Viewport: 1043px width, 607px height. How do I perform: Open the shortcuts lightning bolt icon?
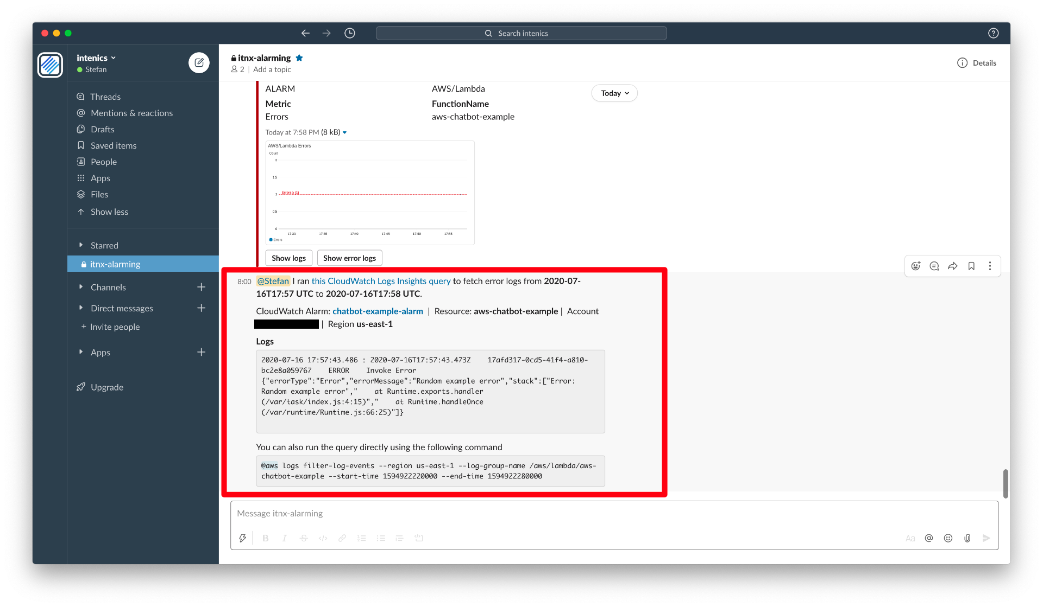coord(242,538)
